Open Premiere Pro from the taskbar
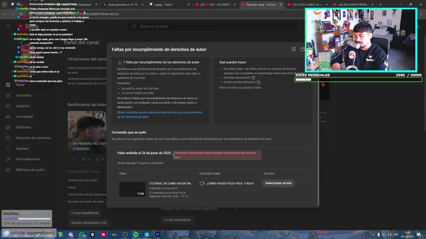 click(x=158, y=235)
